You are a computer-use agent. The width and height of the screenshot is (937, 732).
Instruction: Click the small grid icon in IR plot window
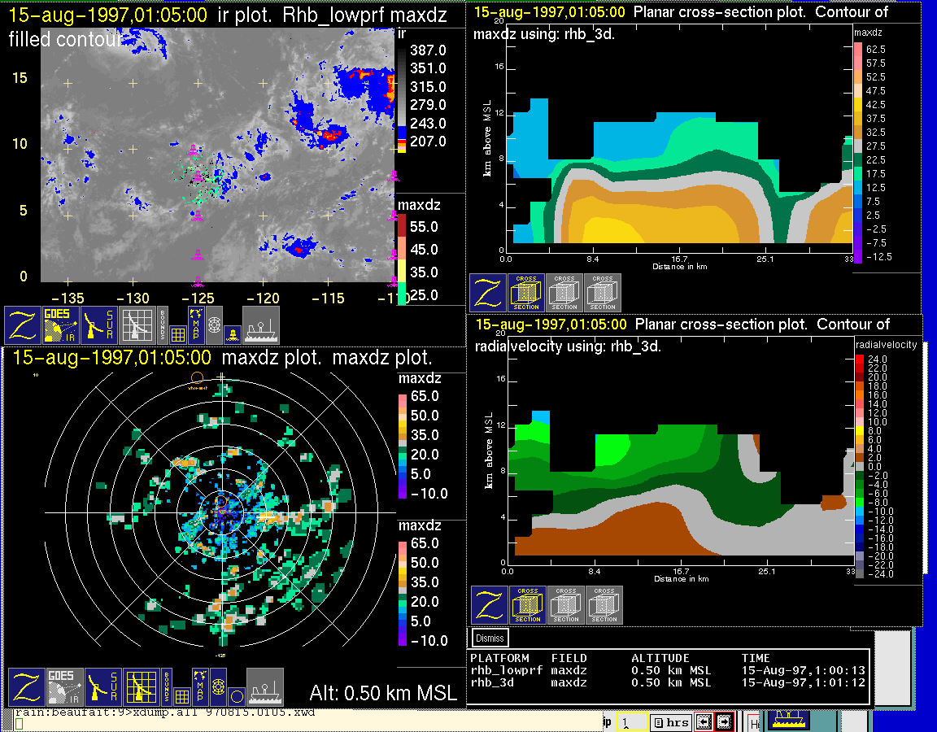point(177,334)
